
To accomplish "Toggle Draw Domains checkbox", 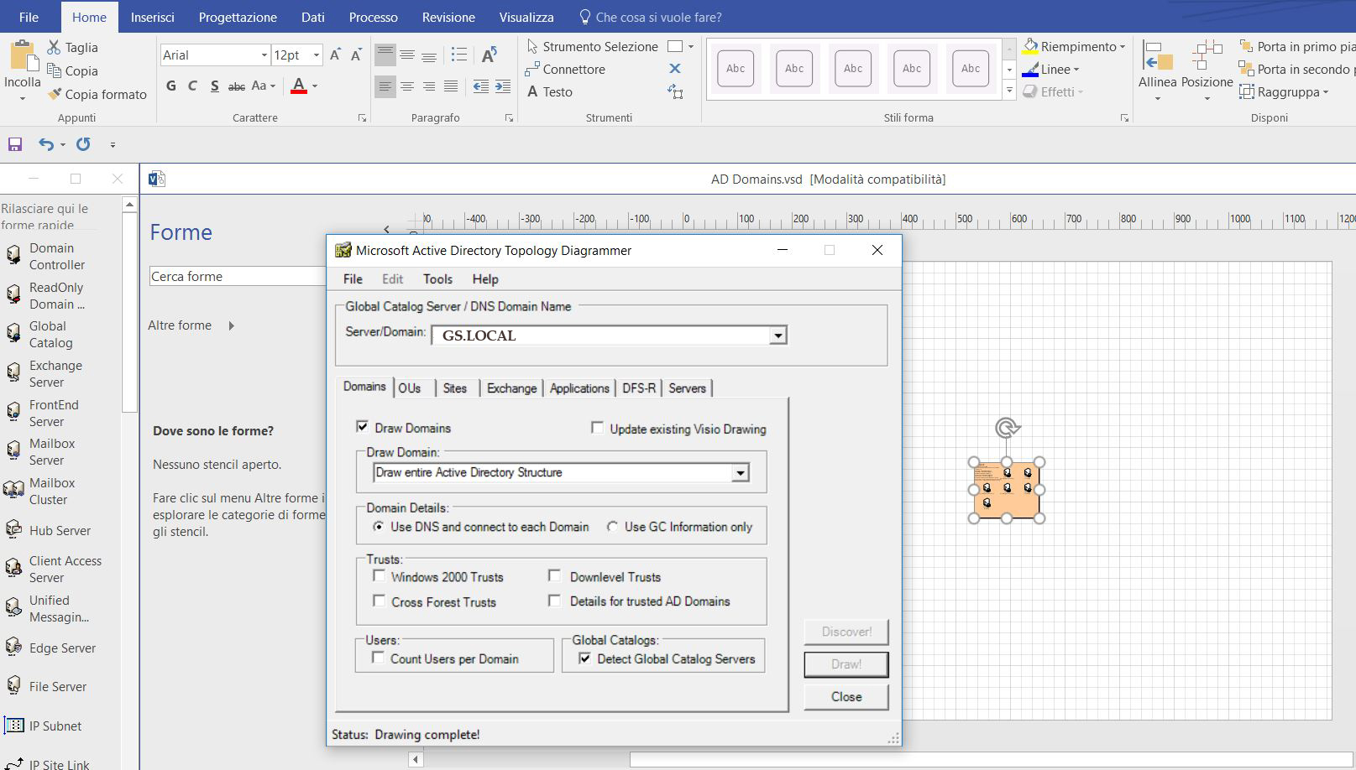I will pos(363,427).
